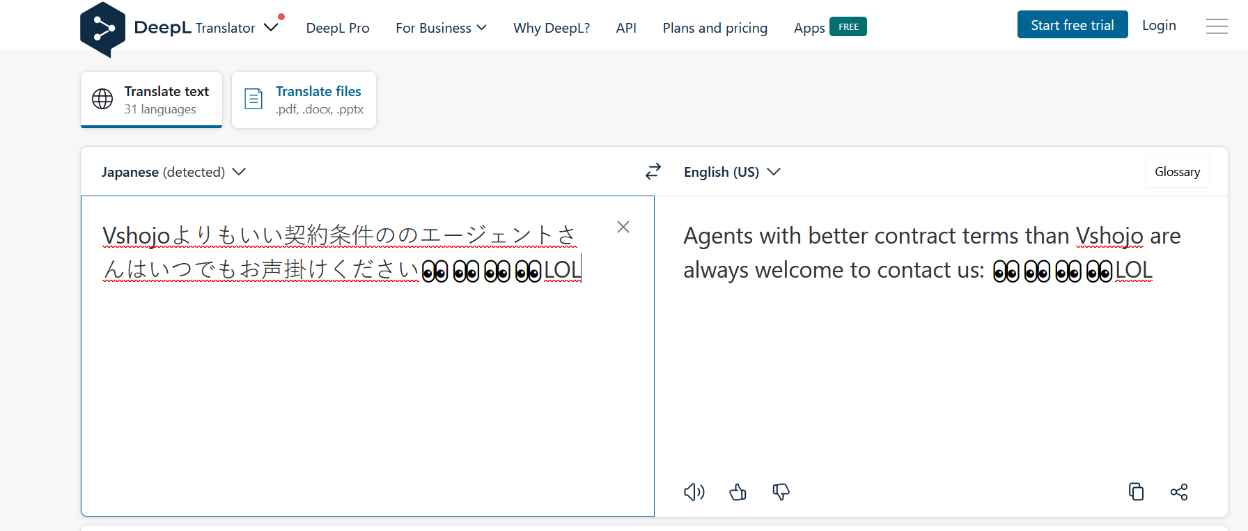Expand the For Business menu
The width and height of the screenshot is (1248, 531).
441,28
